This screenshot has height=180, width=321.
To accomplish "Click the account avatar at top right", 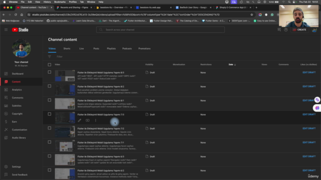I will click(314, 30).
